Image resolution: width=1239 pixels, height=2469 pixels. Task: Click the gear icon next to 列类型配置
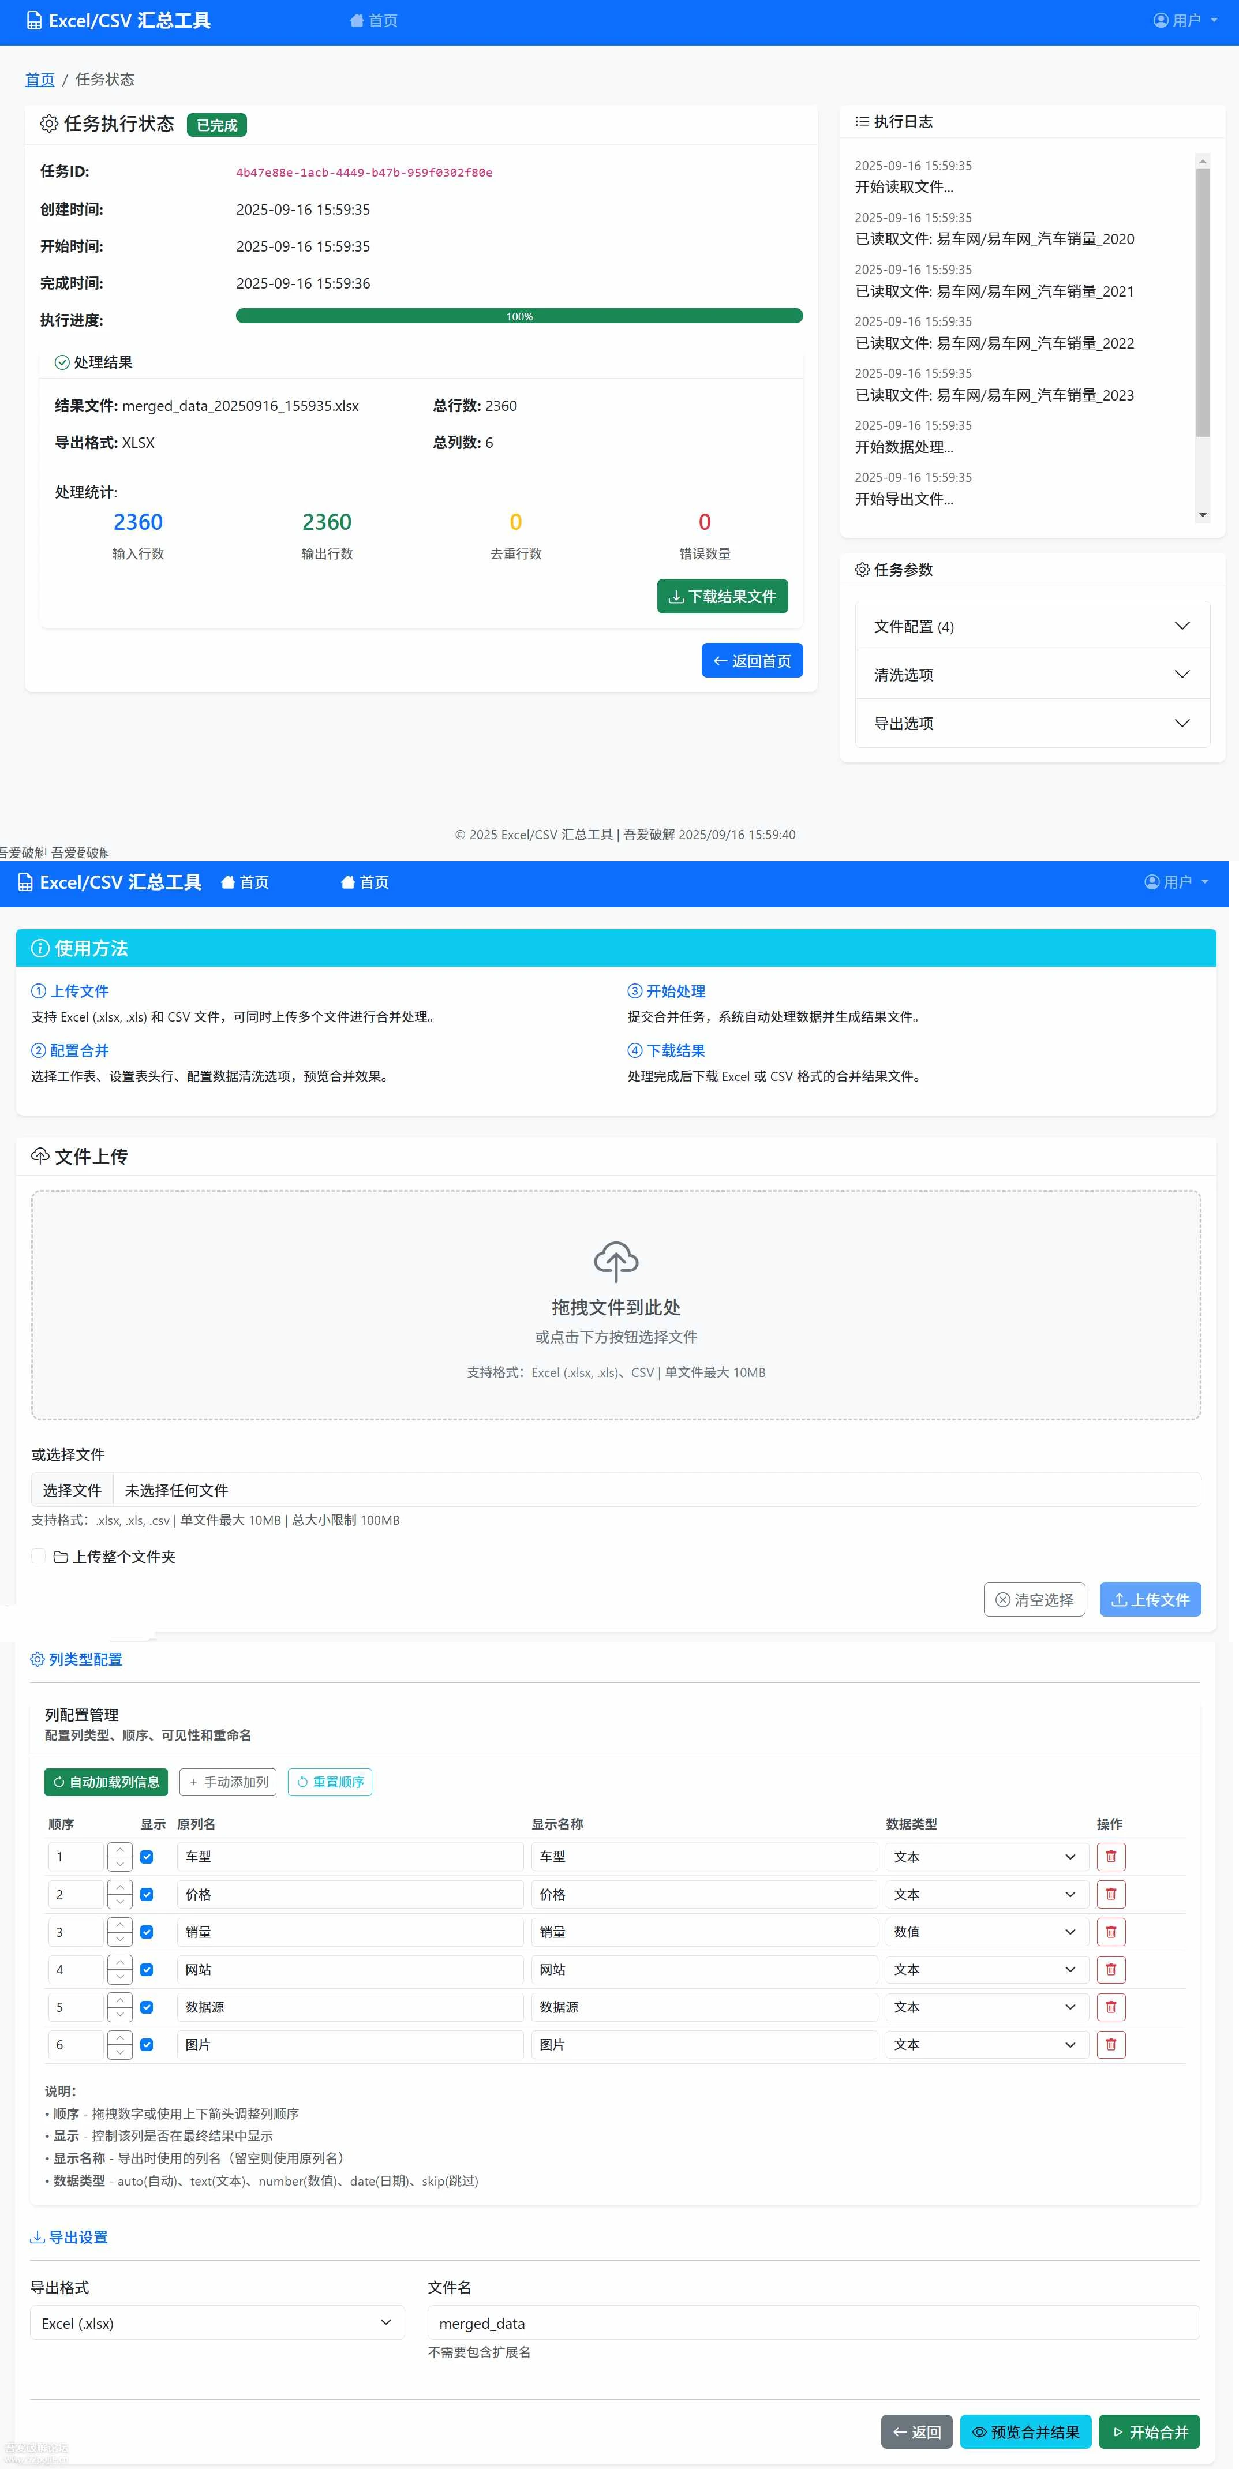tap(36, 1658)
